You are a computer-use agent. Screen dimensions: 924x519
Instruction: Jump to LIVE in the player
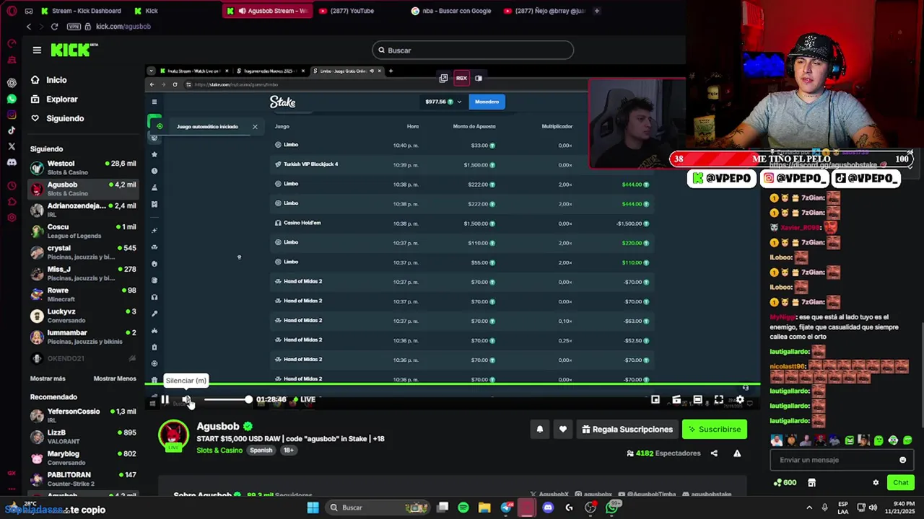pyautogui.click(x=304, y=399)
